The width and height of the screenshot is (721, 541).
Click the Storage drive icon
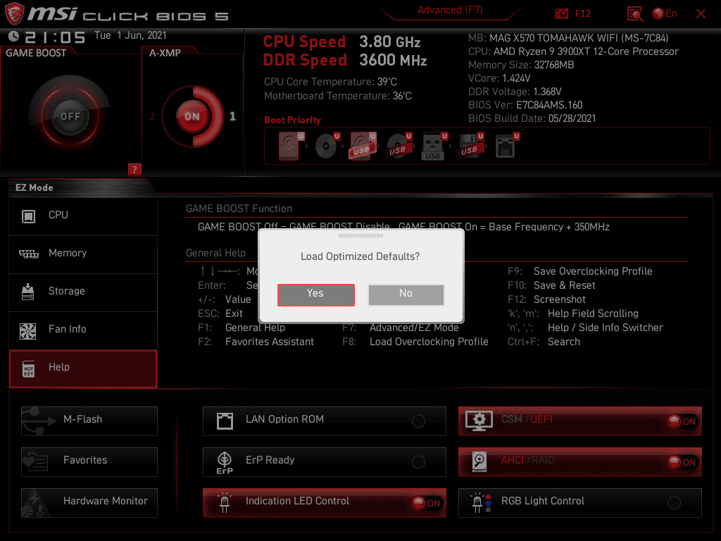pos(28,292)
